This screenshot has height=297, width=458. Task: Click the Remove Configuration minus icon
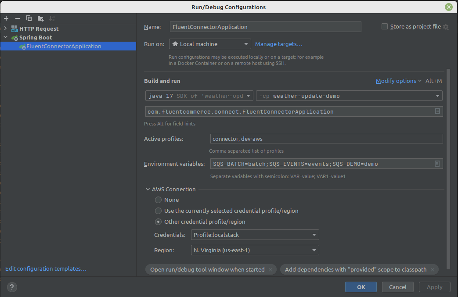18,18
